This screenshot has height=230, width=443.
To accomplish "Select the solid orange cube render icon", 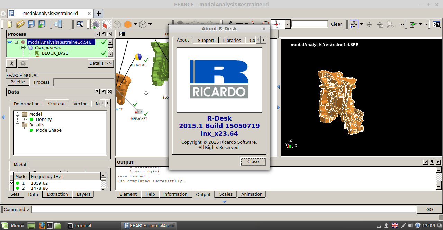I will pos(128,25).
